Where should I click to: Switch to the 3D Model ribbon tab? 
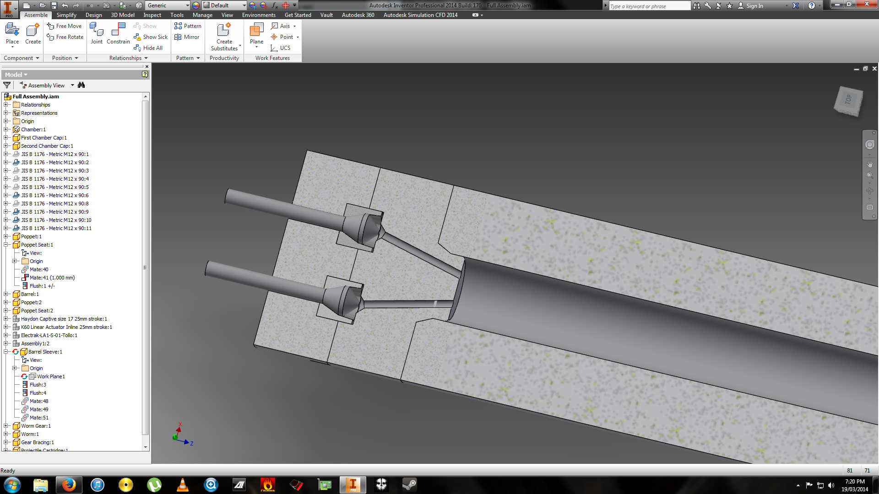tap(122, 15)
